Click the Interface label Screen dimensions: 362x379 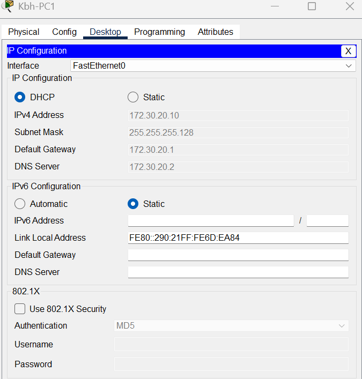[23, 66]
